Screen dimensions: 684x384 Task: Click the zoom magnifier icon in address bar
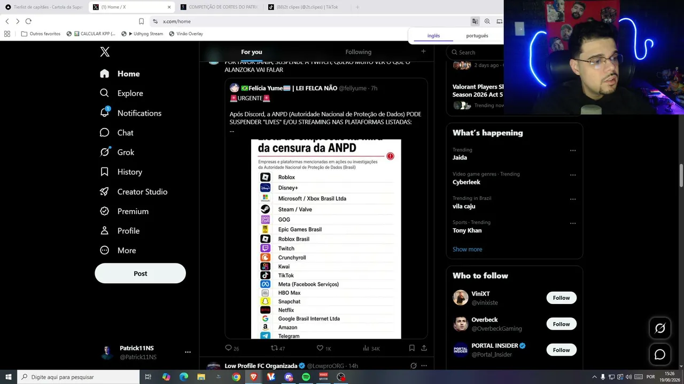click(487, 21)
